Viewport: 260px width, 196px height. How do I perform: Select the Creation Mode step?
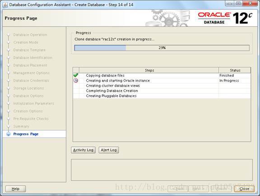tap(26, 42)
